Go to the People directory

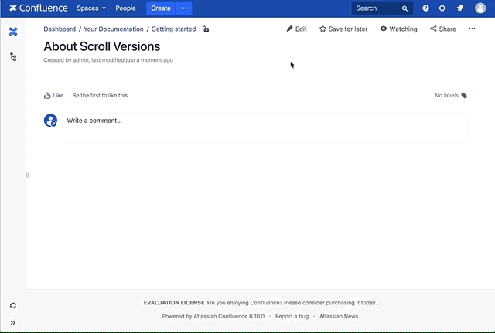coord(125,8)
